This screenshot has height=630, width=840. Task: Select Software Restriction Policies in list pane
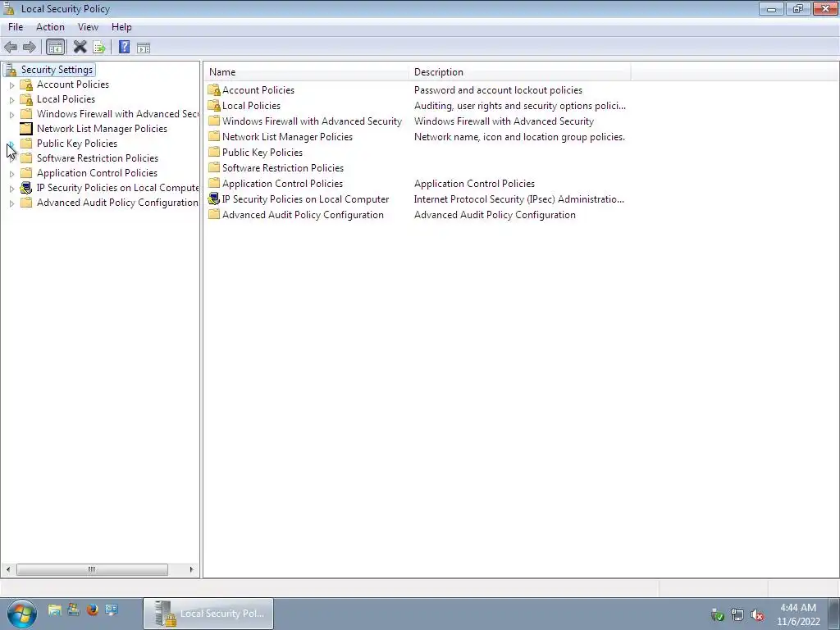(283, 167)
